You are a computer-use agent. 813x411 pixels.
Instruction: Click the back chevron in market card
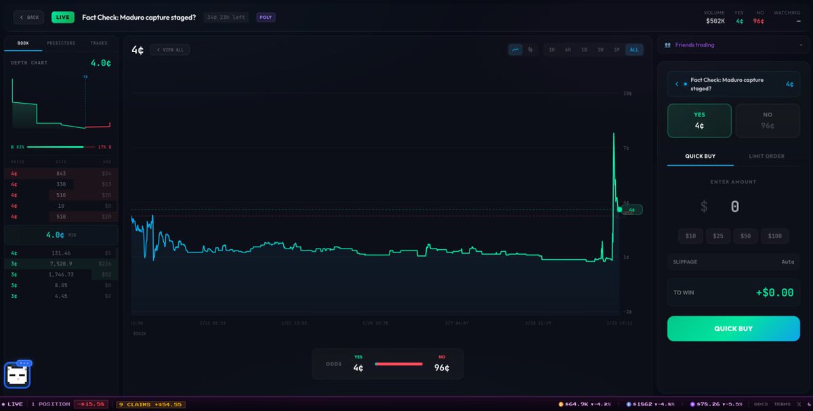point(677,84)
